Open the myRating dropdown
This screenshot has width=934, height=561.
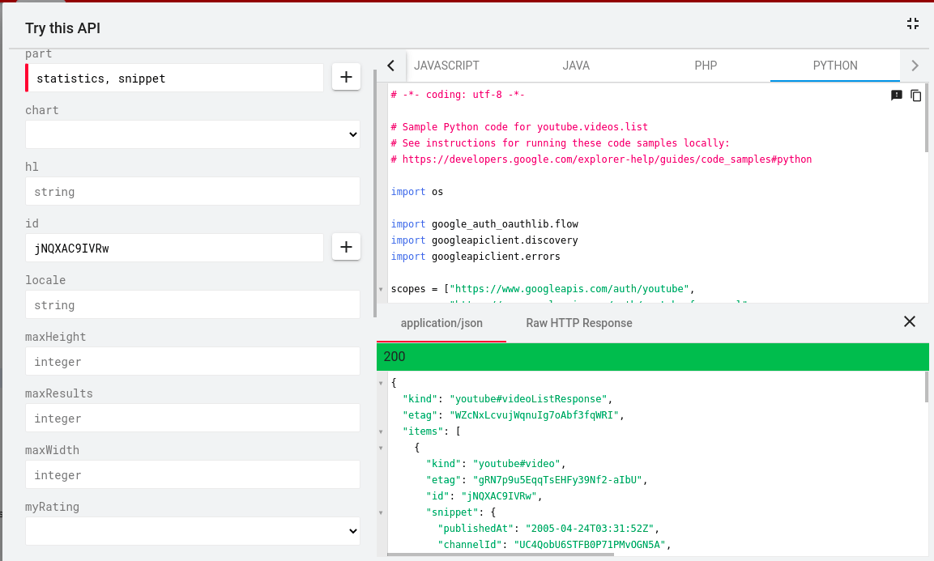click(x=193, y=531)
